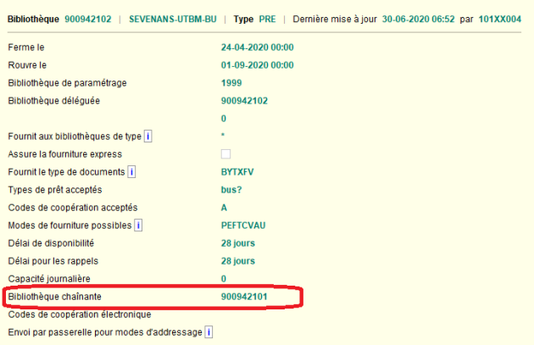Click the PRE type value
534x345 pixels.
(267, 19)
